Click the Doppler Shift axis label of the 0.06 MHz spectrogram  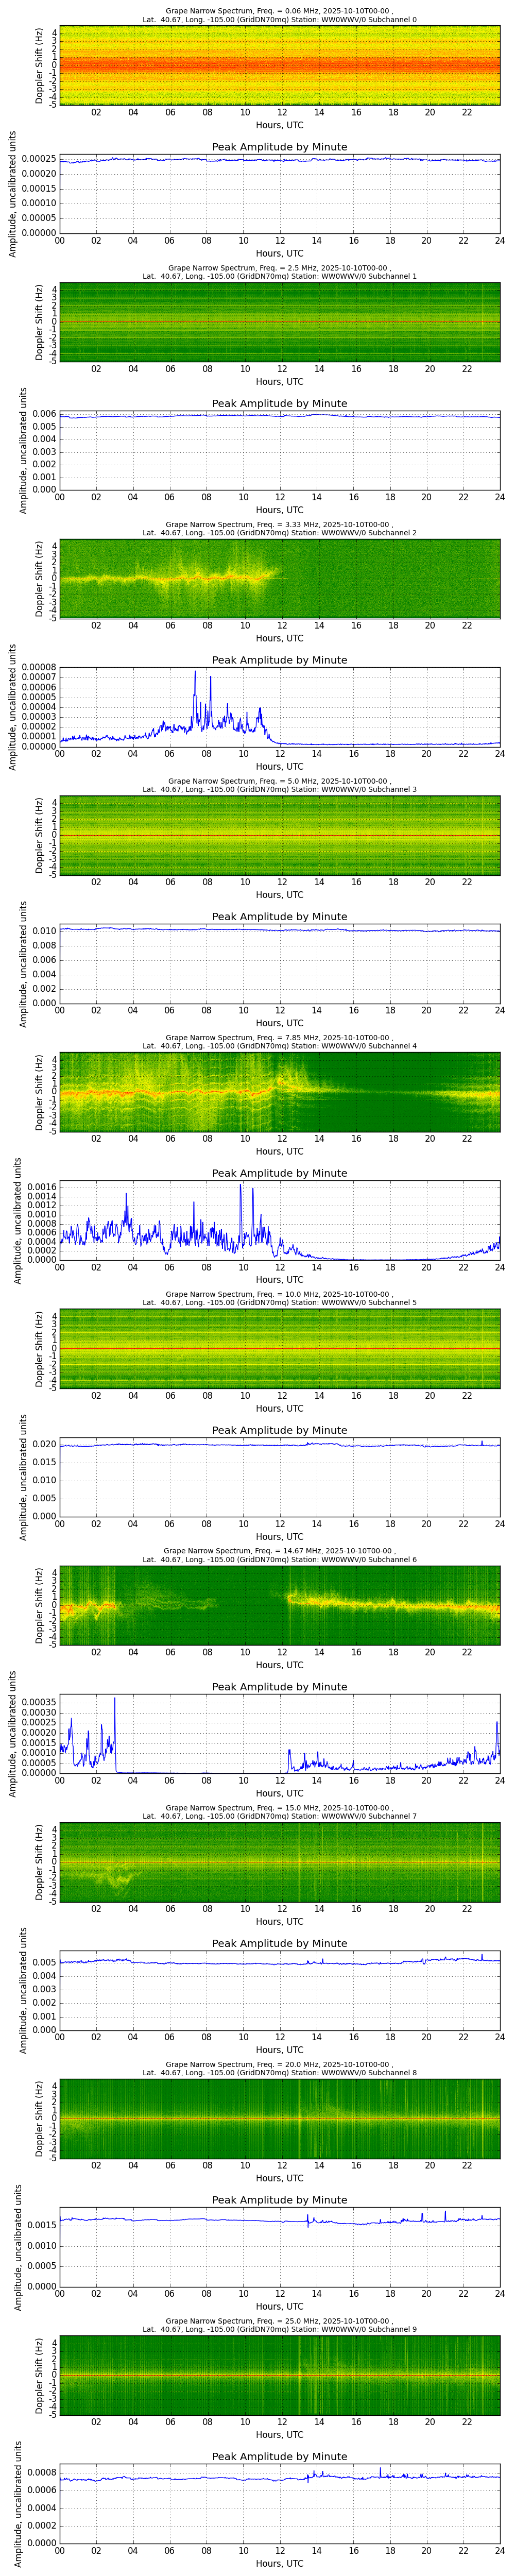tap(40, 66)
